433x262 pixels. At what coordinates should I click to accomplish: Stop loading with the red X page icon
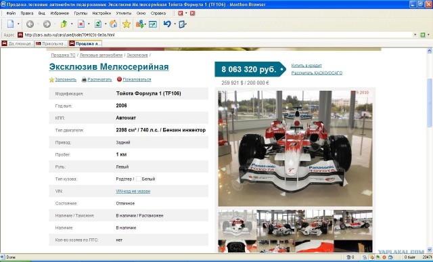(x=81, y=24)
